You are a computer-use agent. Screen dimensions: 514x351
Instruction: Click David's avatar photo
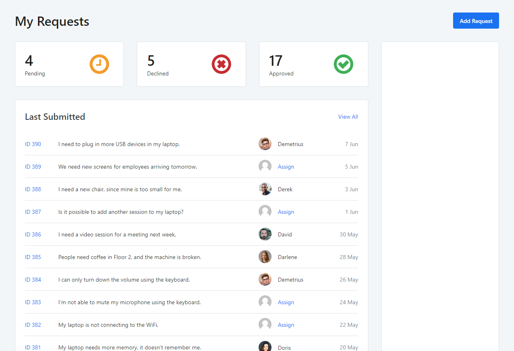pyautogui.click(x=265, y=234)
